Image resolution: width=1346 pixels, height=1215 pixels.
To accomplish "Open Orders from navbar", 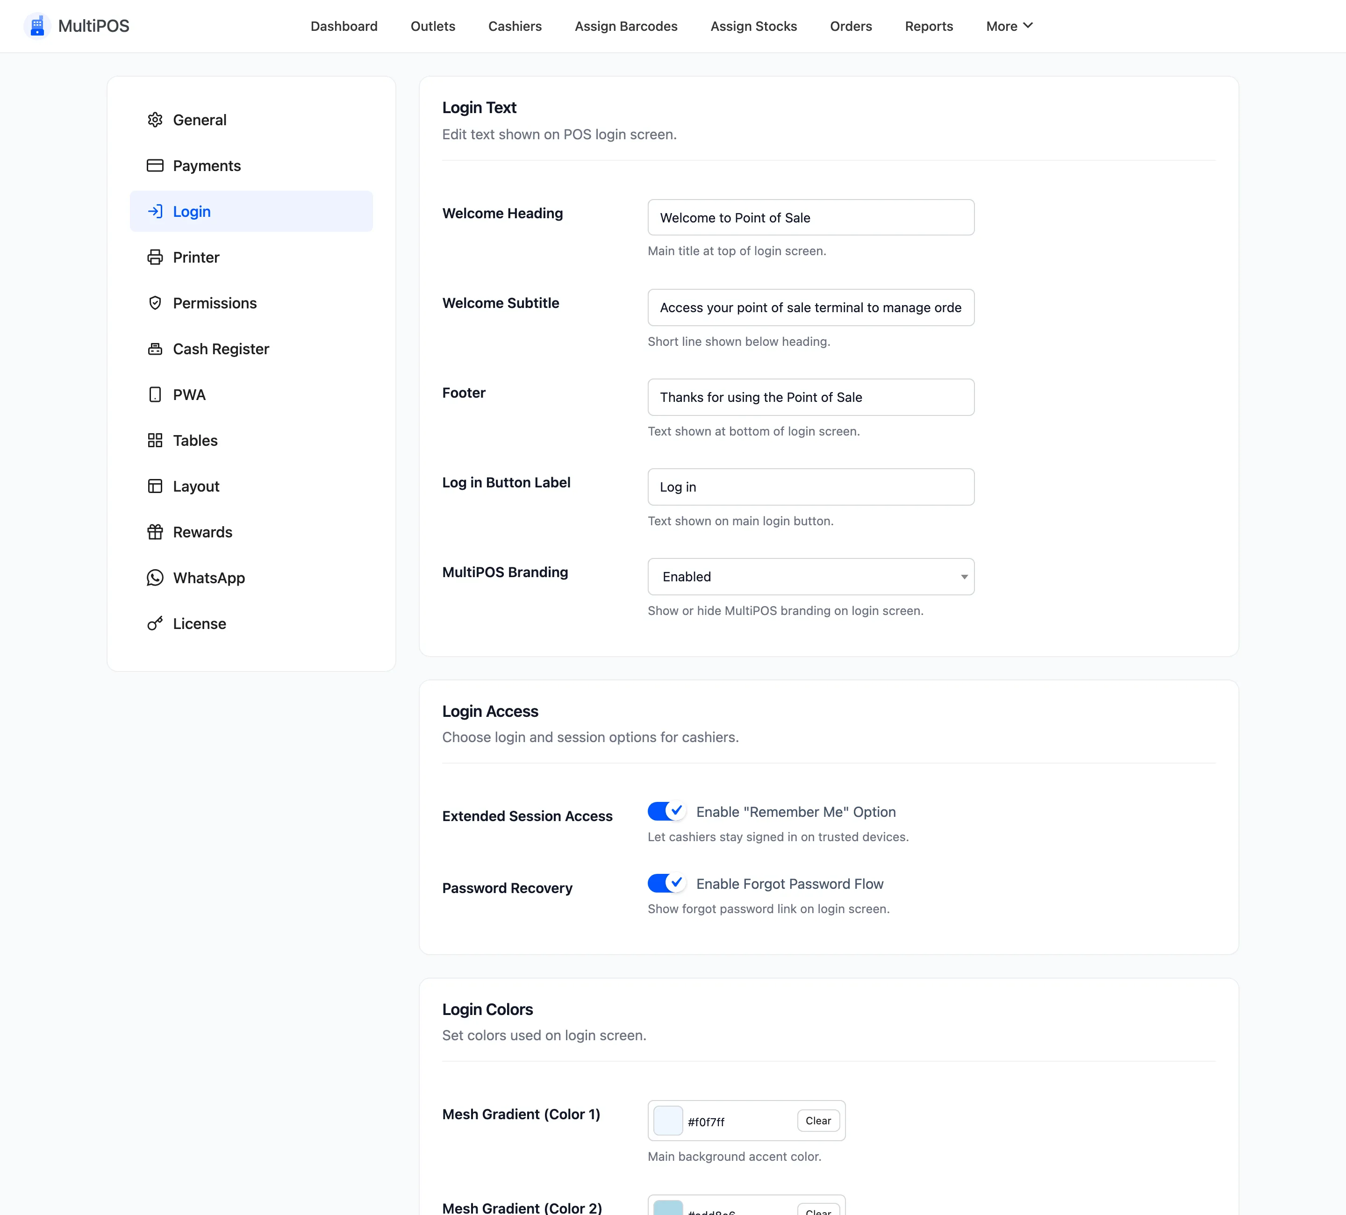I will [x=851, y=26].
